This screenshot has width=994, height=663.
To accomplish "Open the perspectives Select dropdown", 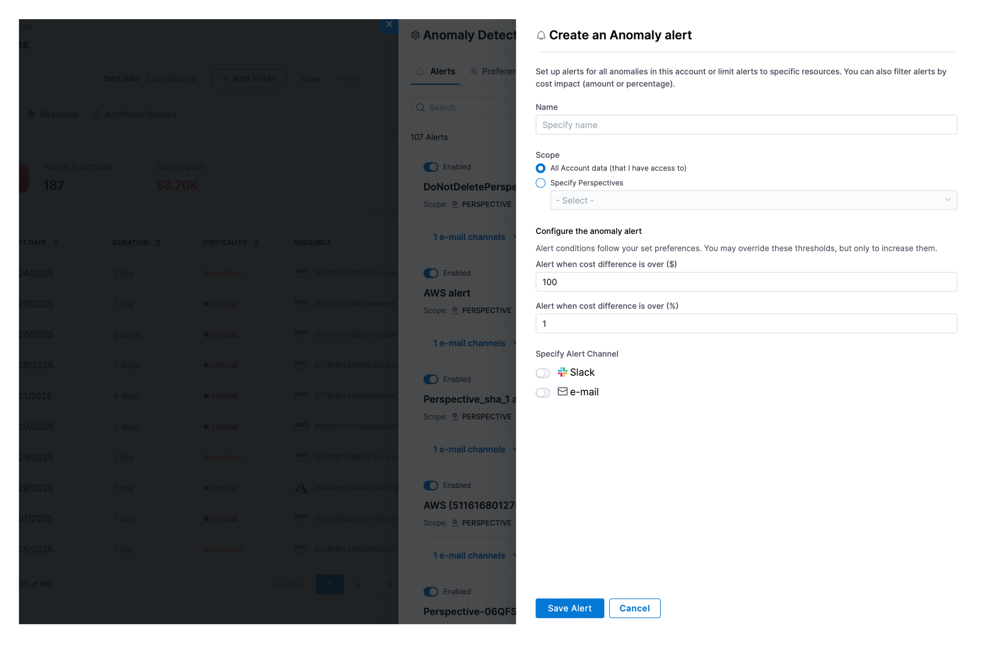I will (x=753, y=201).
